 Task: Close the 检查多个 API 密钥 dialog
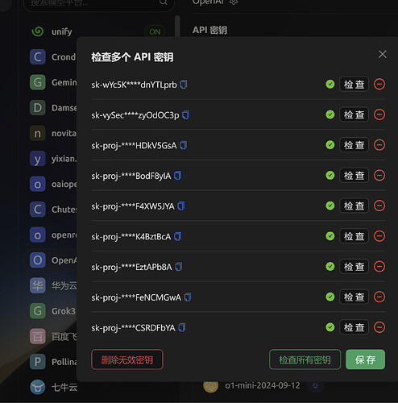382,54
